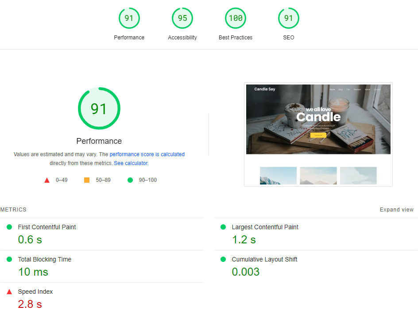This screenshot has width=418, height=315.
Task: Open 'performance score is calculated' link
Action: [x=147, y=154]
